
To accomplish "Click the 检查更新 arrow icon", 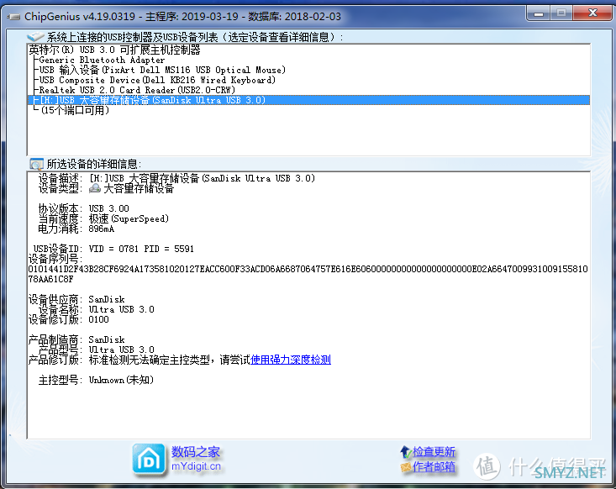I will tap(405, 452).
